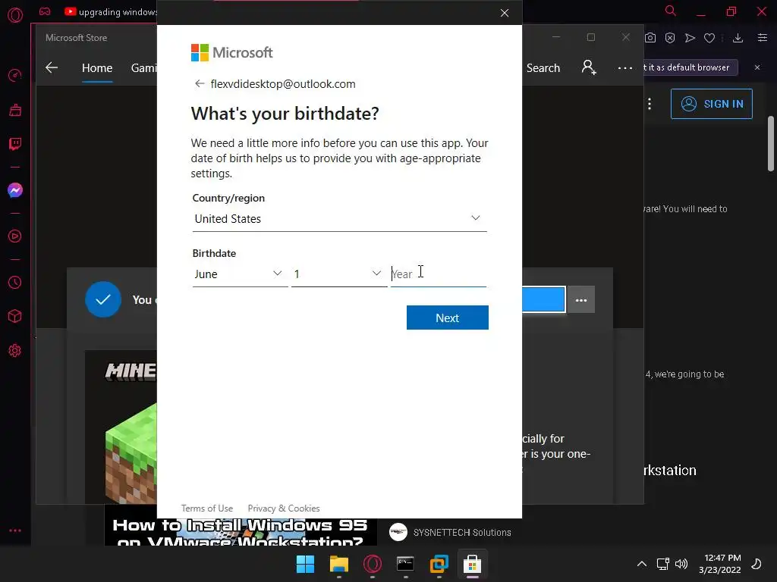The width and height of the screenshot is (777, 582).
Task: Open Microsoft Store more options ellipsis
Action: [x=625, y=67]
